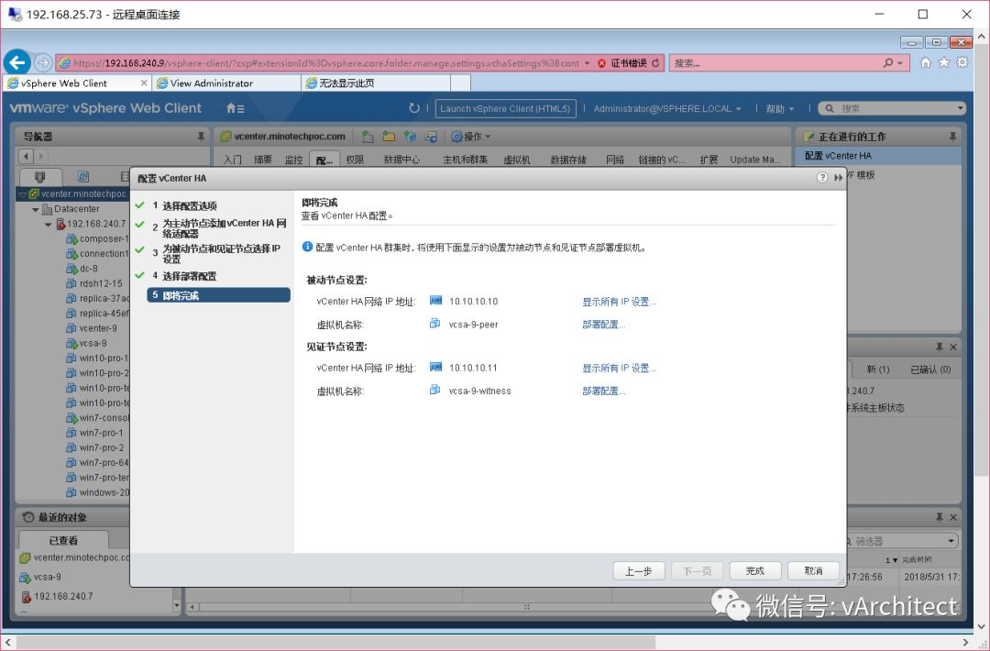Collapse vcenter.minotechpoc root tree node
The width and height of the screenshot is (990, 651).
23,193
